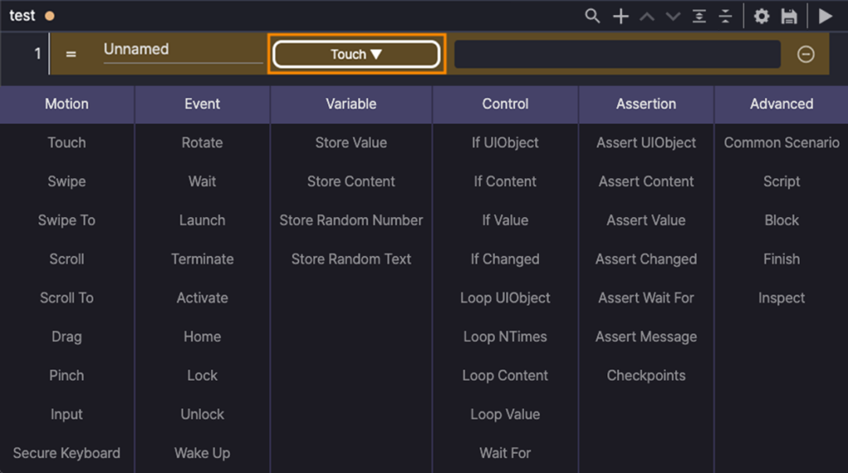Click the empty step parameter field

[x=617, y=54]
